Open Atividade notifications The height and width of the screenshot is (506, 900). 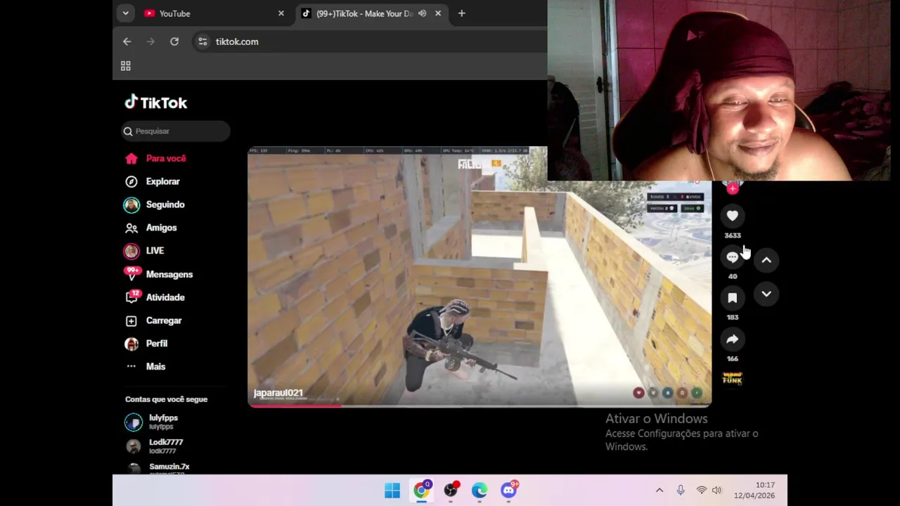(x=155, y=297)
